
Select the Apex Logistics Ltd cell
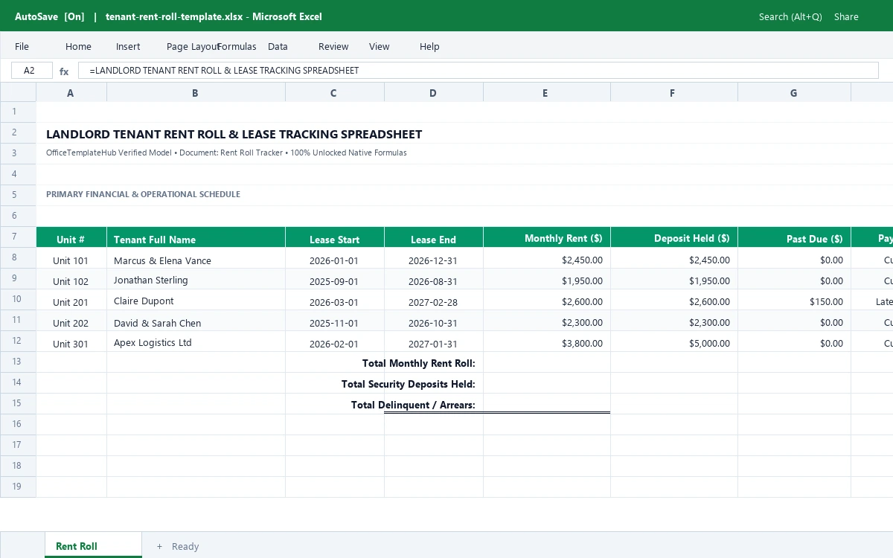[196, 341]
